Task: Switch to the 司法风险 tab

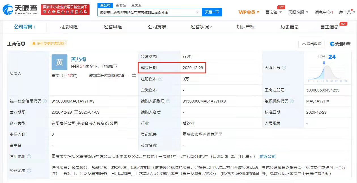Action: click(69, 27)
